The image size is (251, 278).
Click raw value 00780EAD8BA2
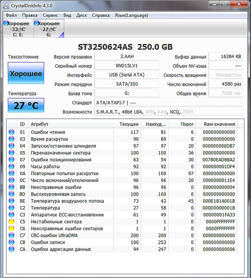(x=219, y=160)
